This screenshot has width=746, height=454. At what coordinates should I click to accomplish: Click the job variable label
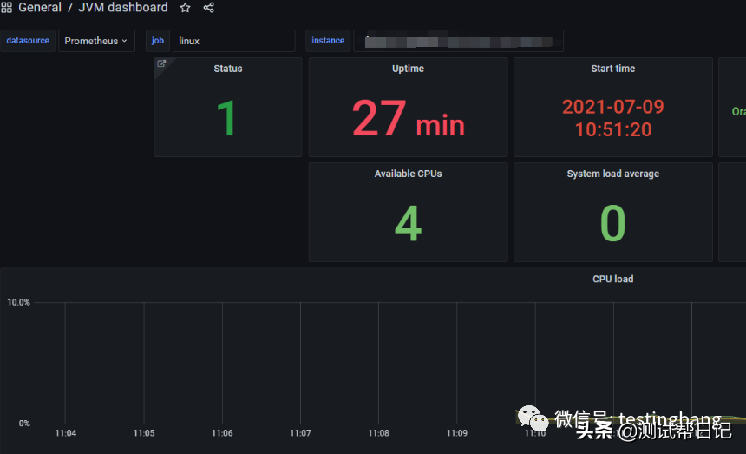(158, 41)
